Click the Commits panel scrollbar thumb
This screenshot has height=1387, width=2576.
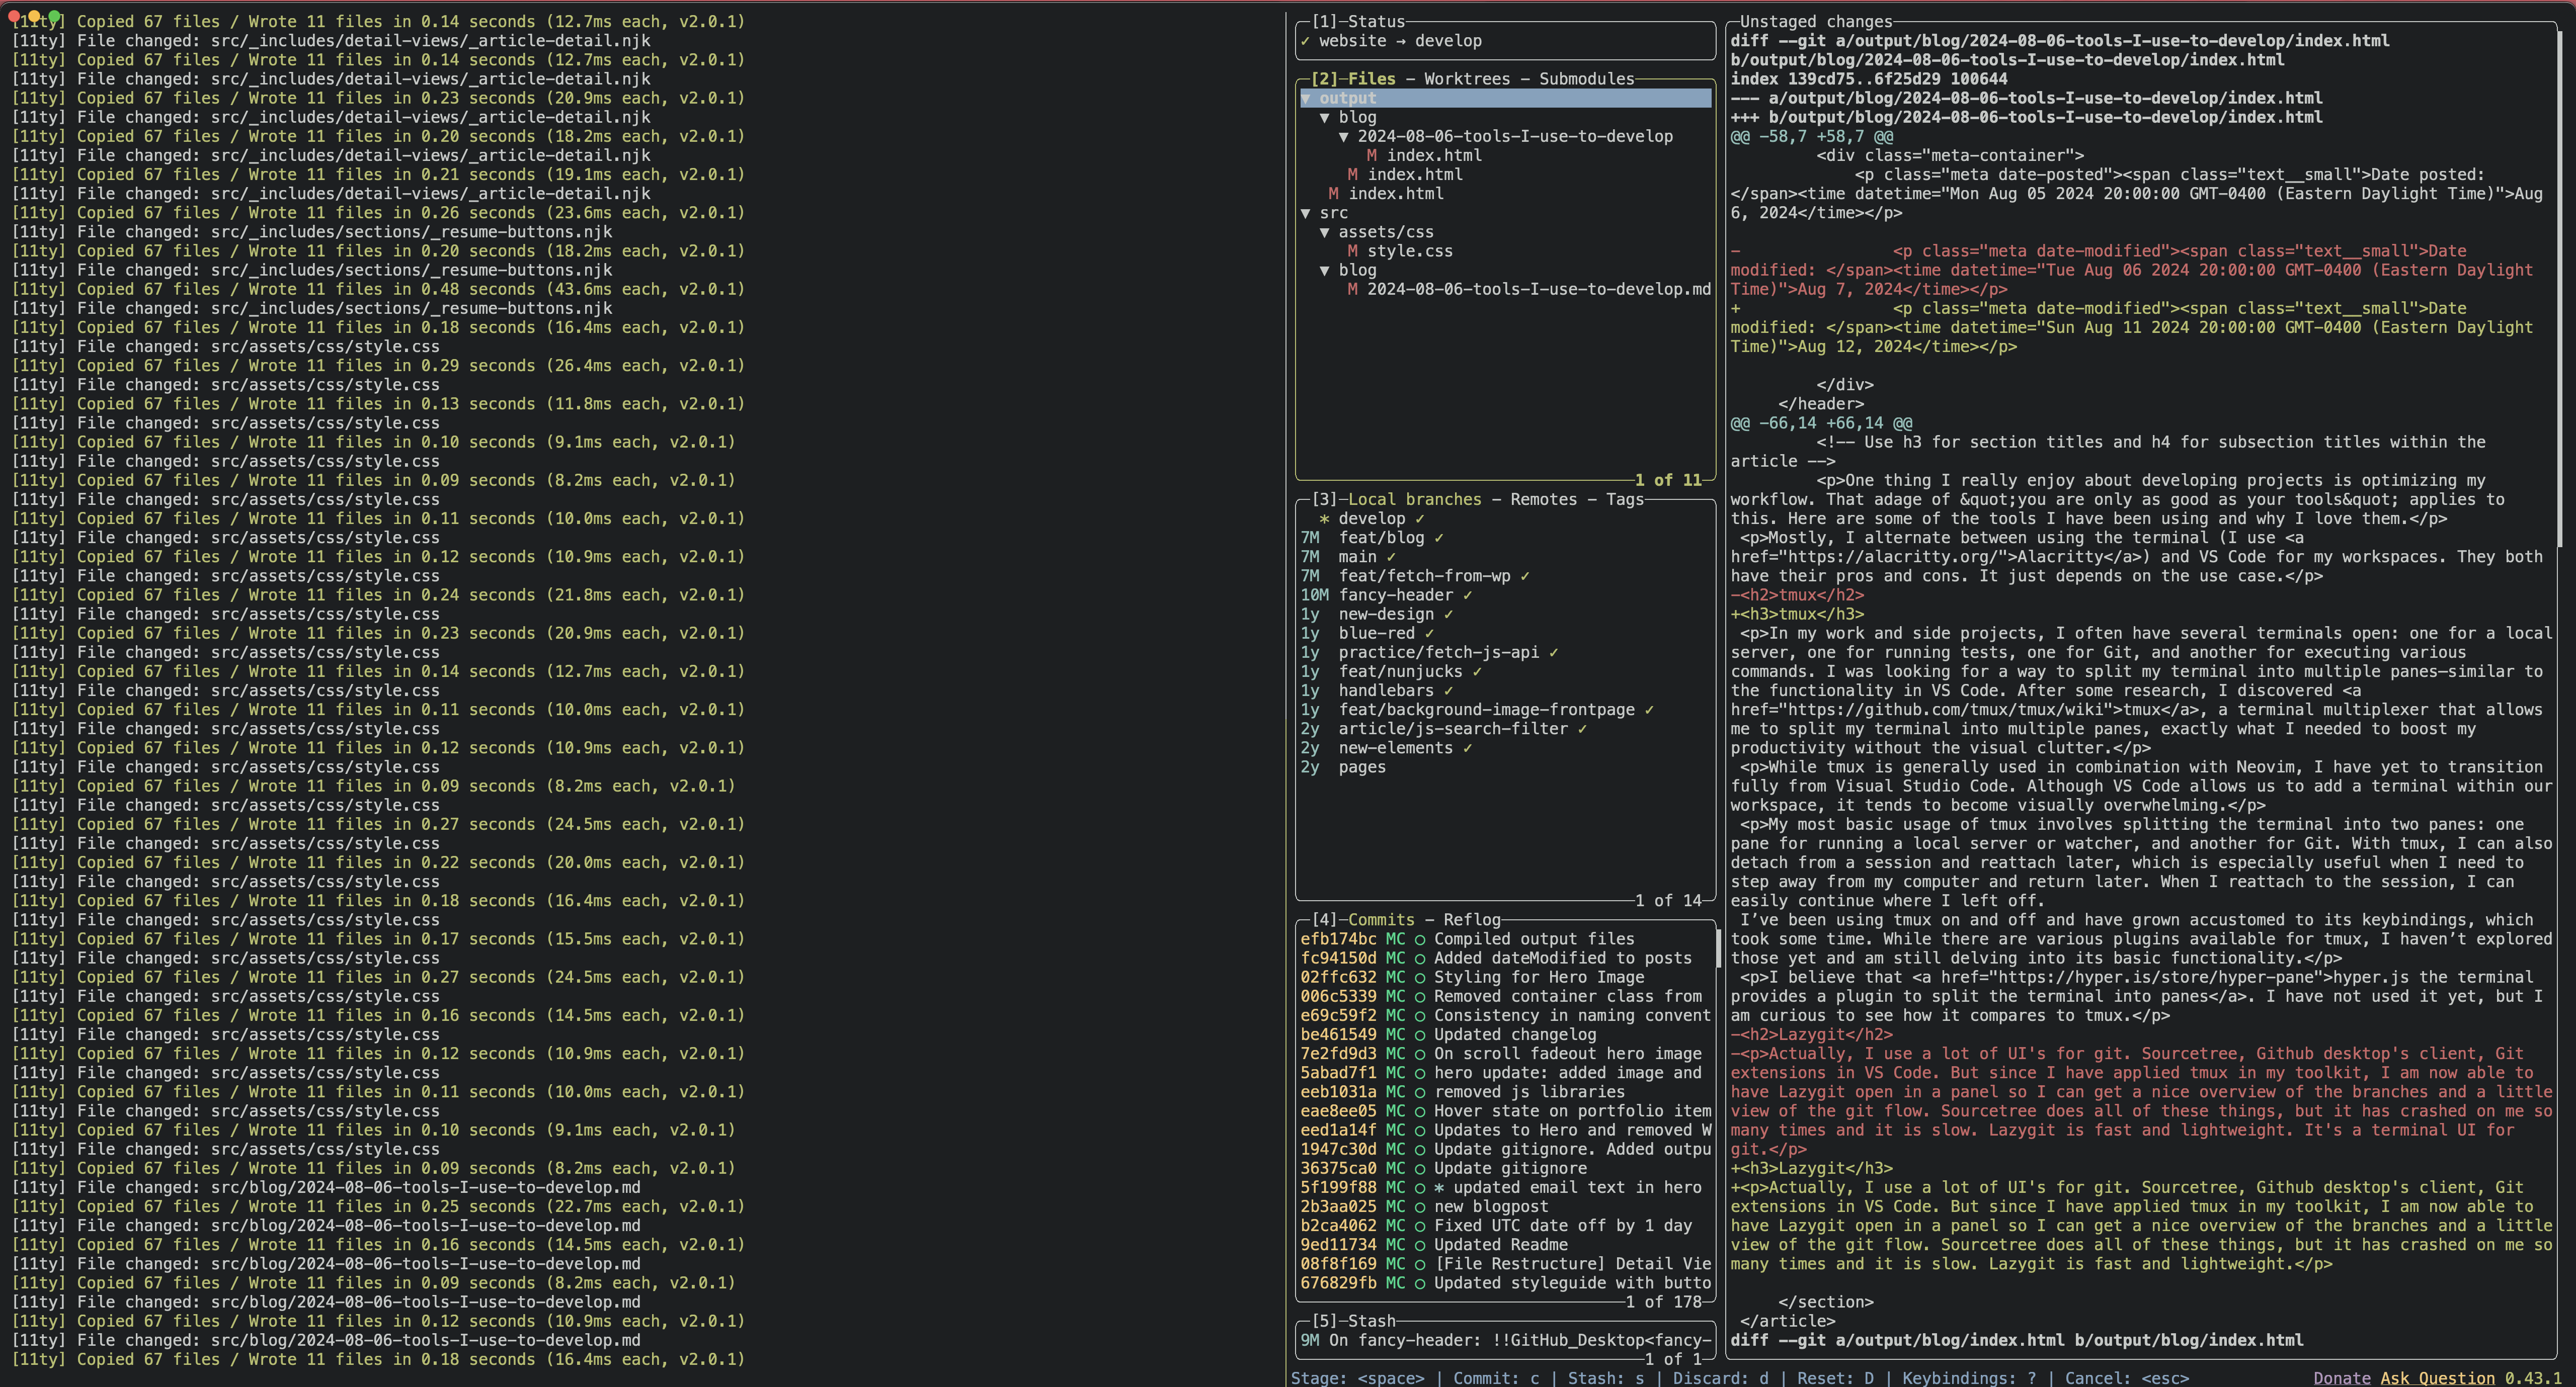(x=1719, y=948)
